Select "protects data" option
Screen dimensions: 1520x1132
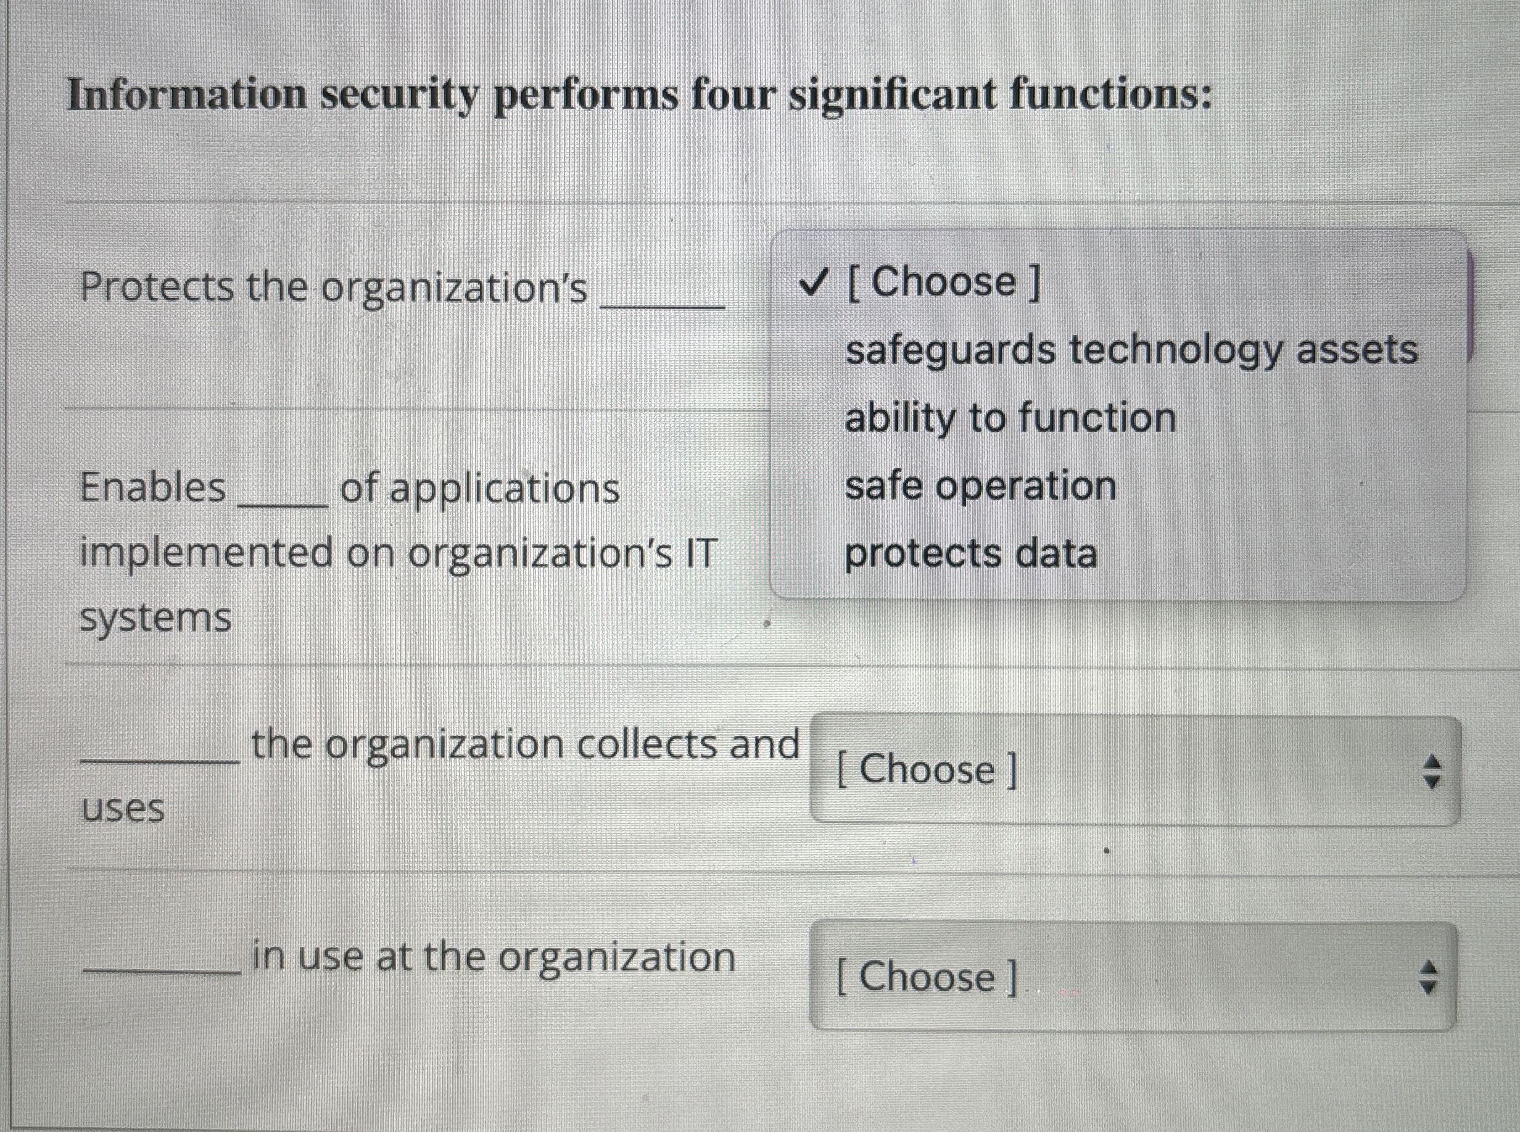tap(972, 554)
